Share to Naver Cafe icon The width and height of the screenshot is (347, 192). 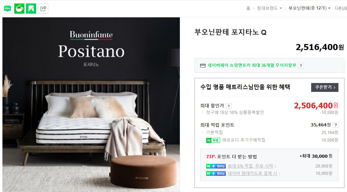tap(19, 9)
